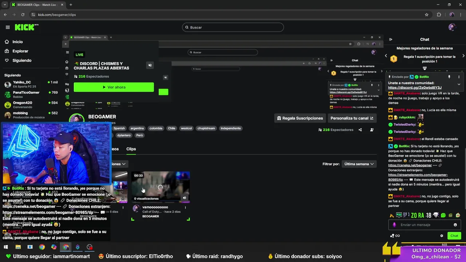Click 'Regala Suscripciones' button

300,118
